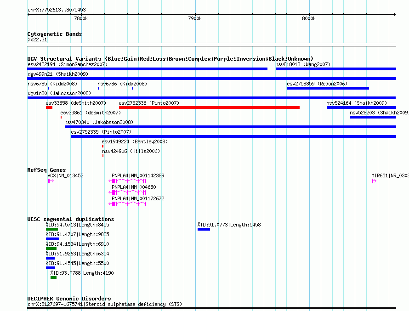Click the Xp22.31 cytogenetic band label
This screenshot has height=311, width=409.
[x=37, y=40]
